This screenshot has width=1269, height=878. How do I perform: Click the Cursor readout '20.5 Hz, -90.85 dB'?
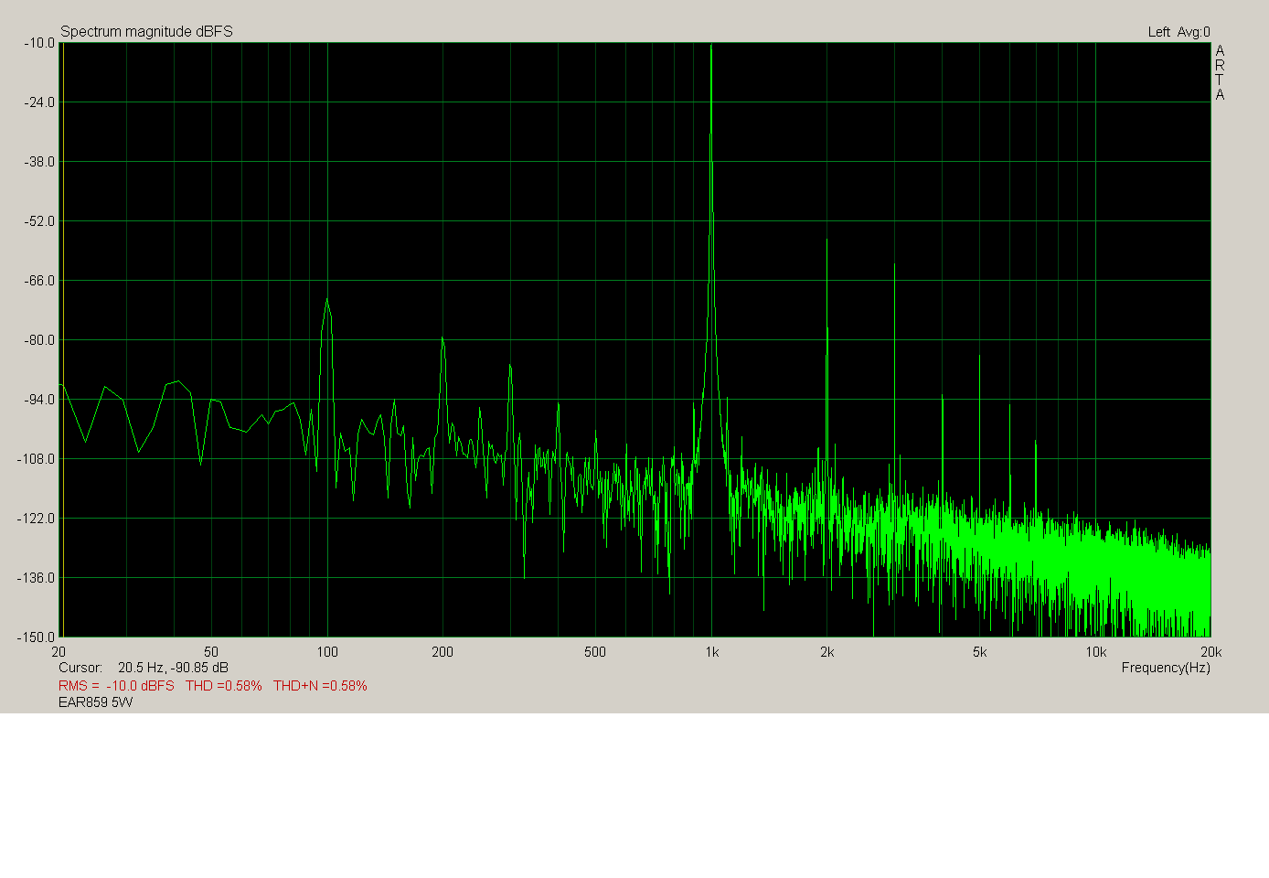coord(173,668)
